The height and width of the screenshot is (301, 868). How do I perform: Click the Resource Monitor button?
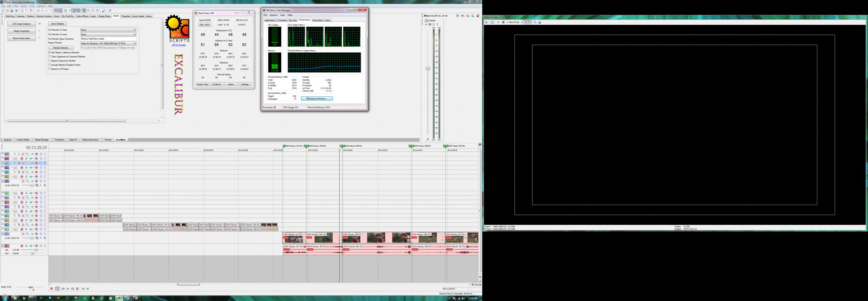click(317, 98)
